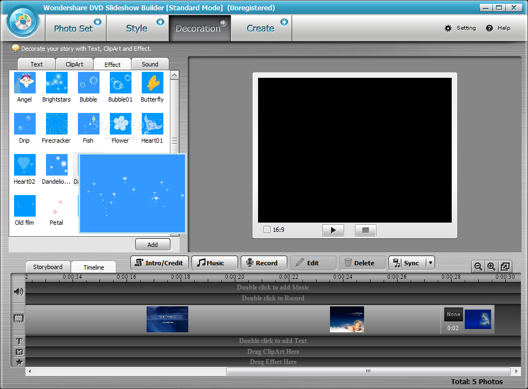Screen dimensions: 528x389
Task: Pick the Fish effect icon
Action: tap(89, 124)
